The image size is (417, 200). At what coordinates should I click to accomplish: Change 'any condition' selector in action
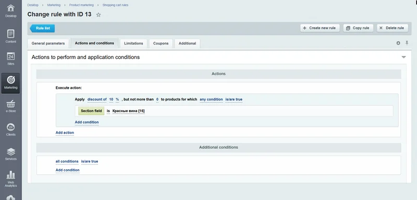coord(211,99)
